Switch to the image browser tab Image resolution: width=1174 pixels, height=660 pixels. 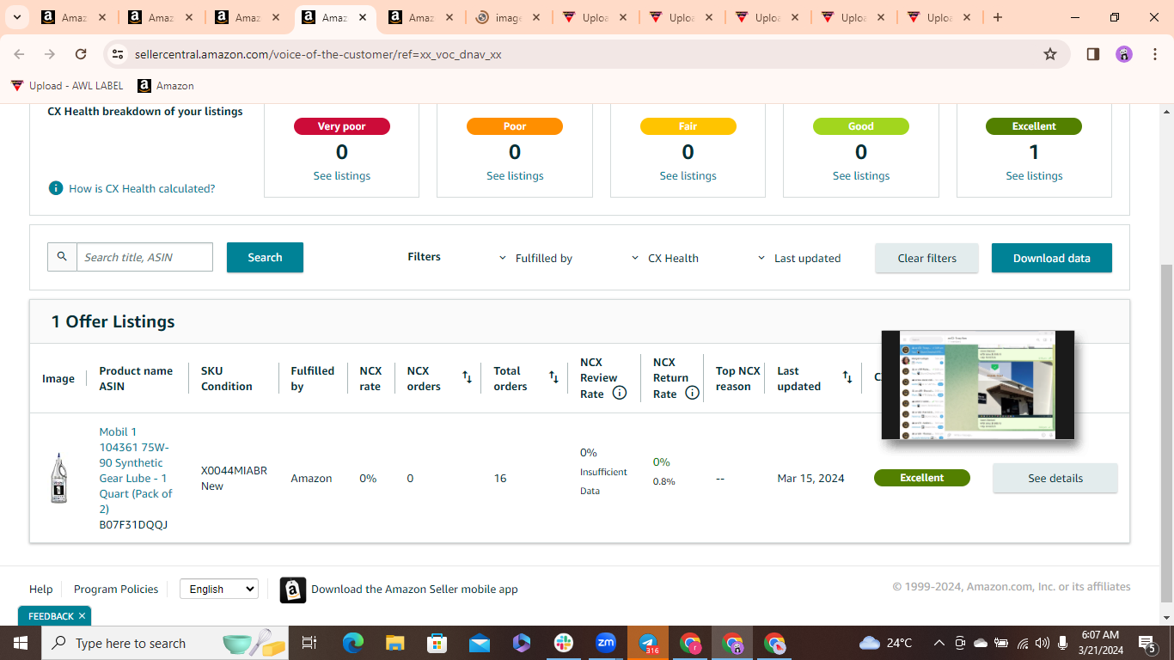[x=508, y=17]
